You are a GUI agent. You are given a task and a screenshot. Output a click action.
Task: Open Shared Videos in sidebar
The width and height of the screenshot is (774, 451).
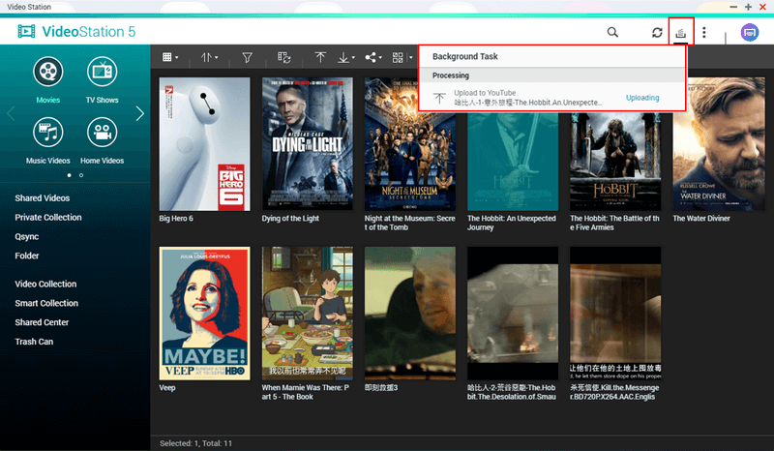[42, 198]
